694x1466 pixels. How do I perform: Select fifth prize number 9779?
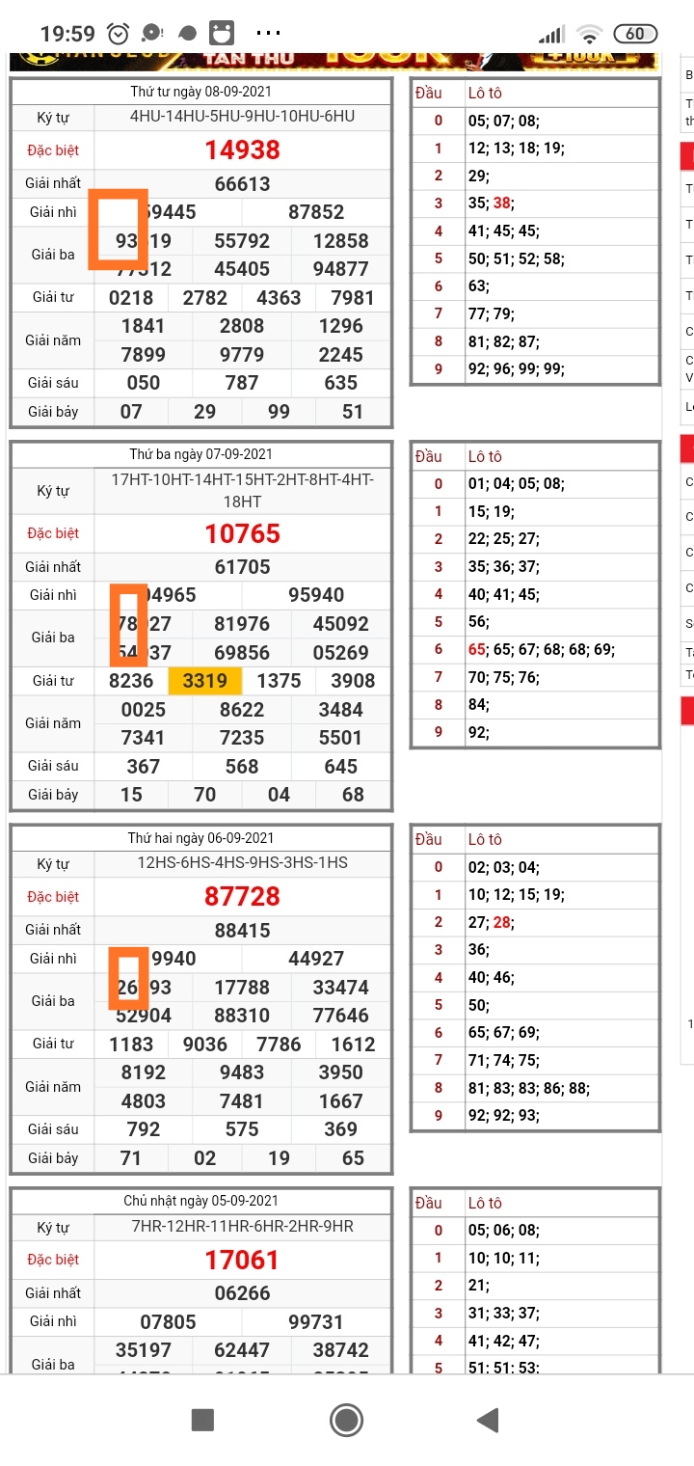tap(242, 355)
